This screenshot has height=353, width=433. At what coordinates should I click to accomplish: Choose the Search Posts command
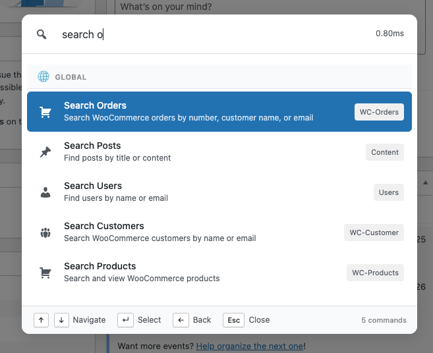tap(198, 151)
